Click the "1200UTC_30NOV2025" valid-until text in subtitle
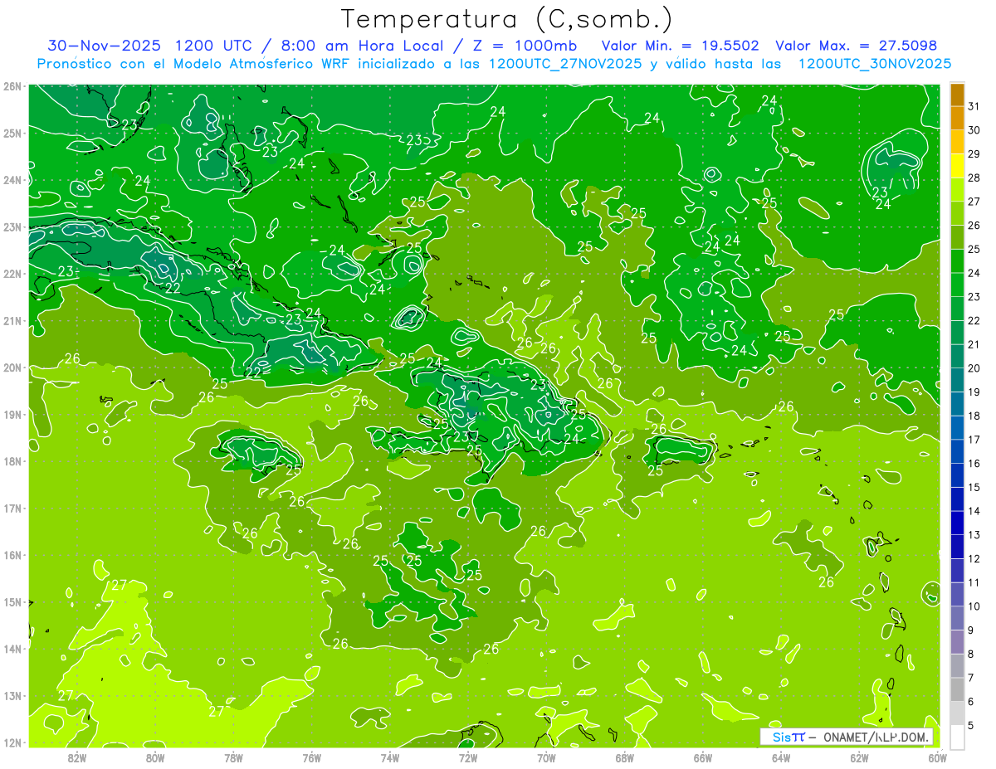Viewport: 996px width, 769px height. (874, 64)
